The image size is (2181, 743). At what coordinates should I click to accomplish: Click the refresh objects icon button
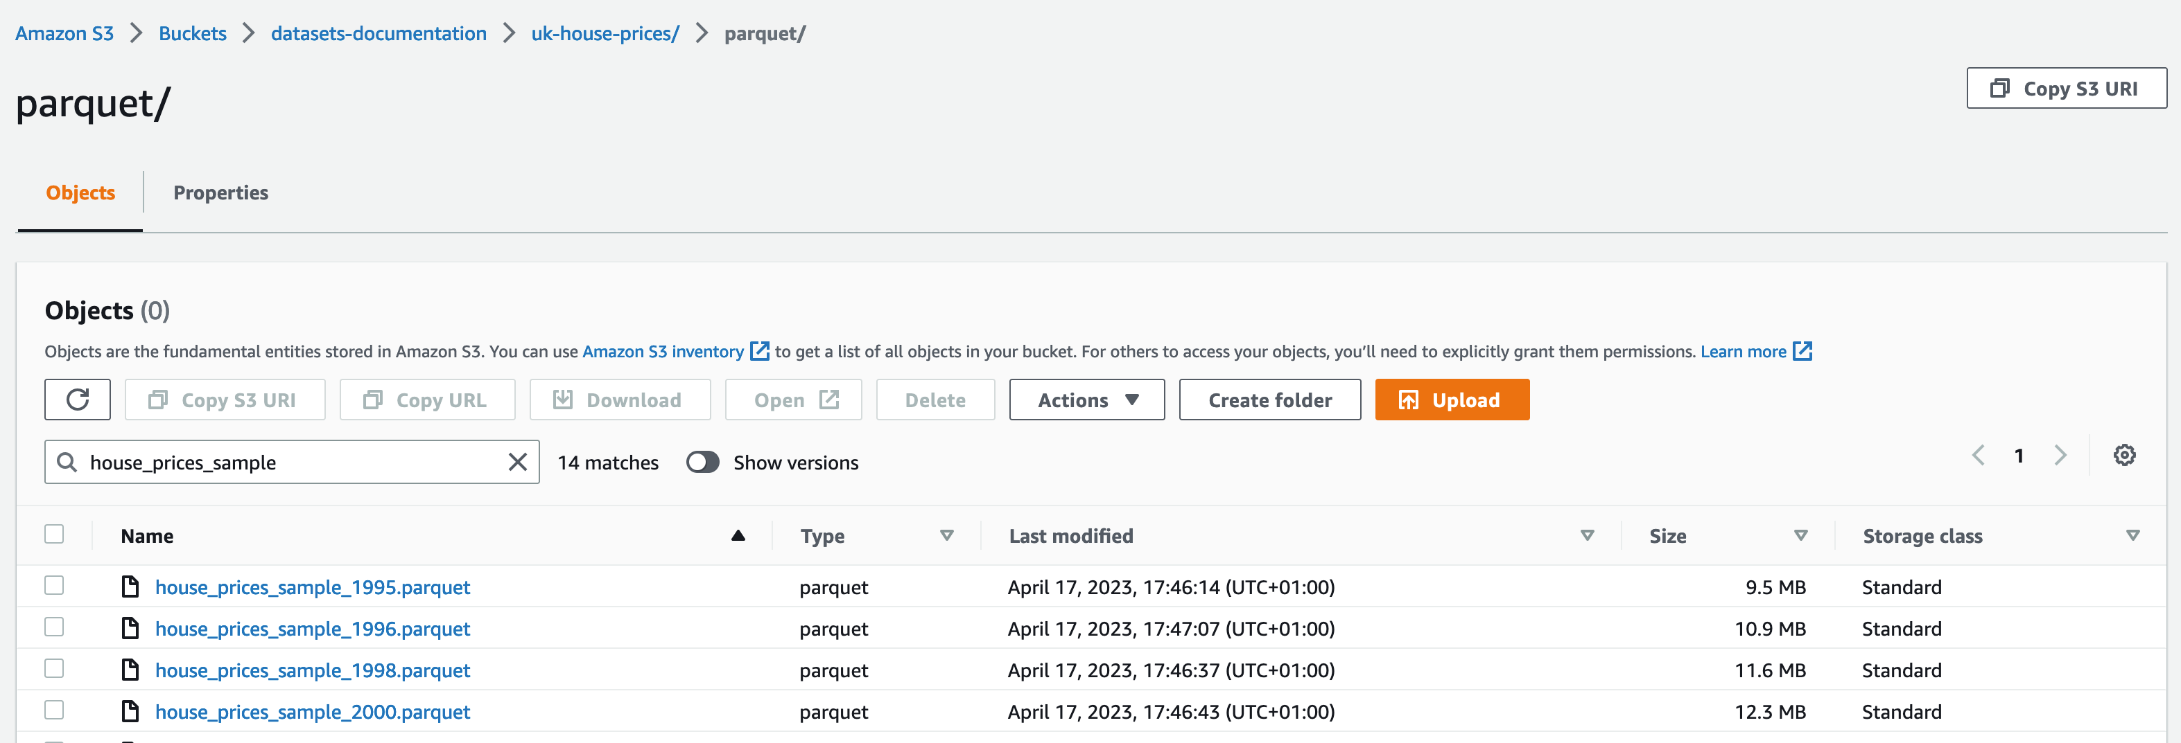[77, 400]
